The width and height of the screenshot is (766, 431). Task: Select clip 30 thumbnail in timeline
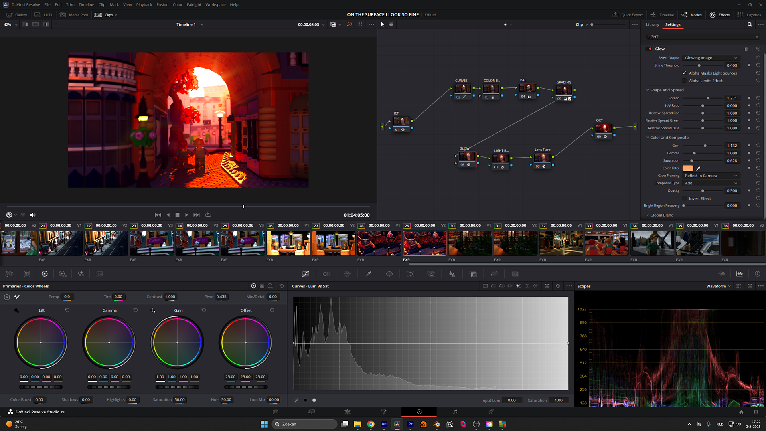pyautogui.click(x=470, y=243)
